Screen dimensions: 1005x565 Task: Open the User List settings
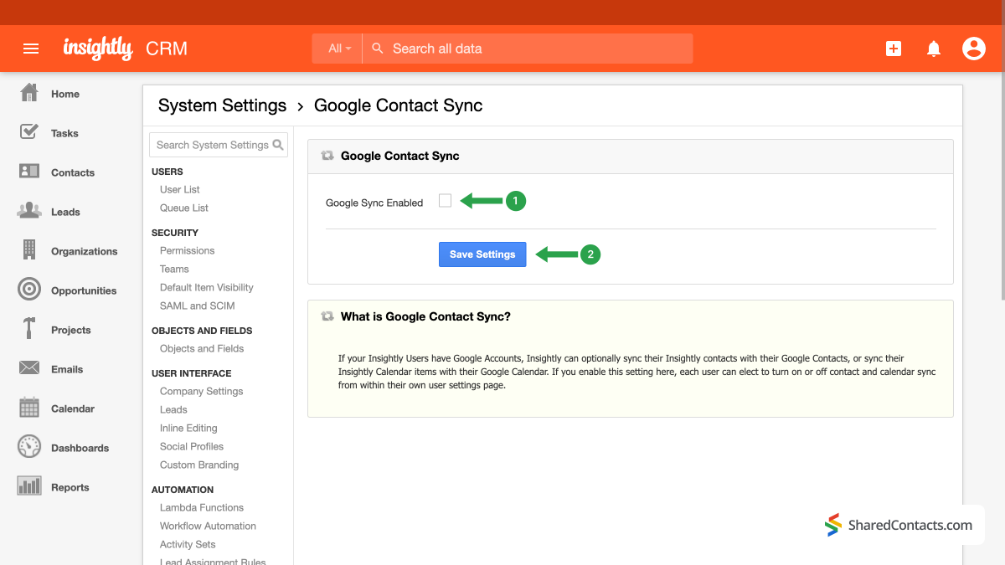click(x=179, y=189)
